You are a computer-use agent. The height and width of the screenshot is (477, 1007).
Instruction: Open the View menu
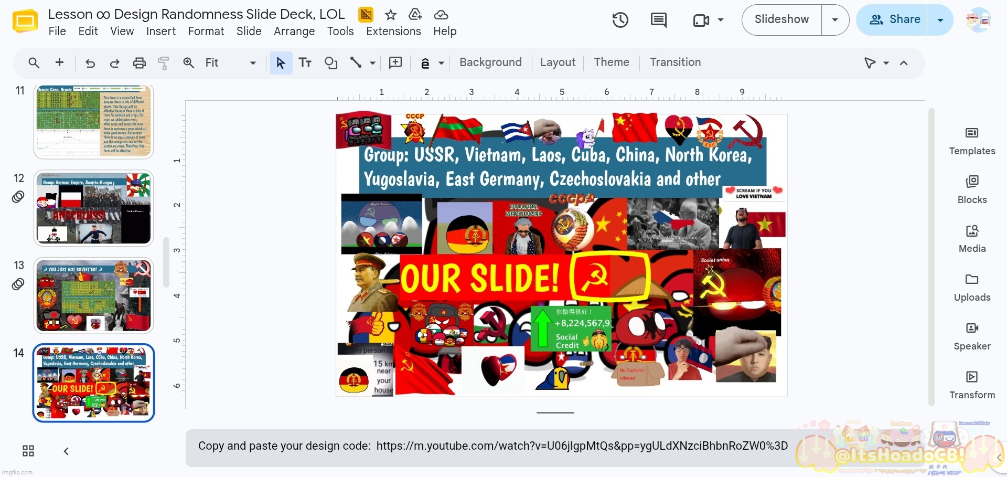coord(122,31)
